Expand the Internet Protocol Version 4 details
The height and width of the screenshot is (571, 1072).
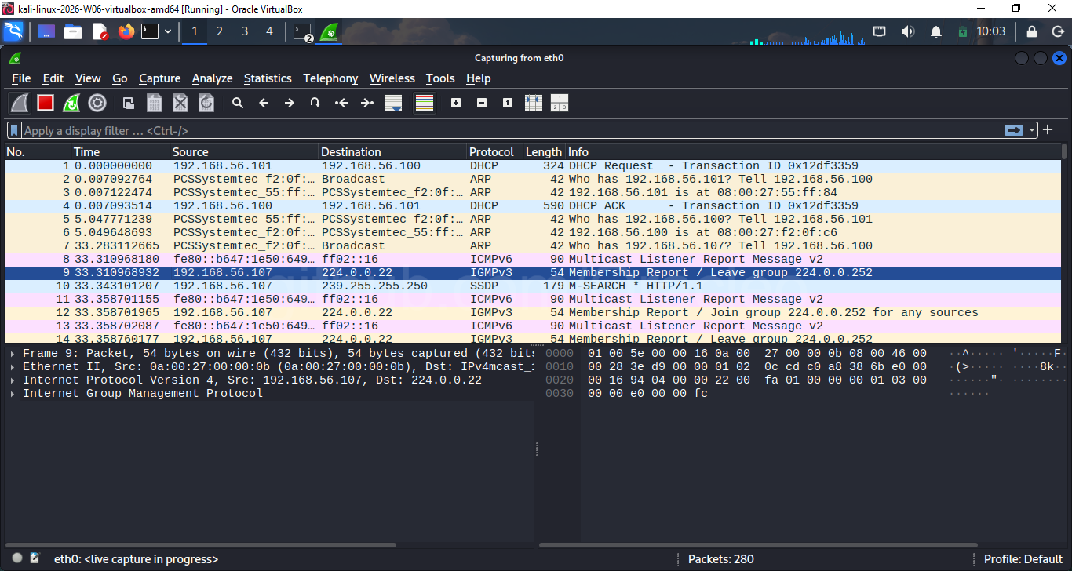click(x=11, y=380)
